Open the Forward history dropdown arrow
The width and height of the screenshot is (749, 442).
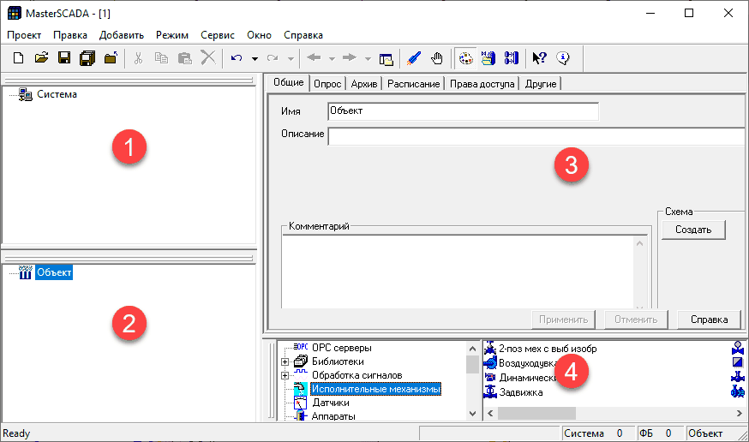point(368,59)
